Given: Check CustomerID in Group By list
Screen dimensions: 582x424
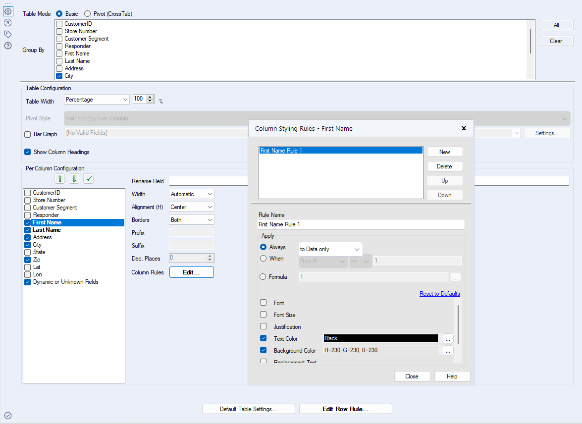Looking at the screenshot, I should point(59,24).
